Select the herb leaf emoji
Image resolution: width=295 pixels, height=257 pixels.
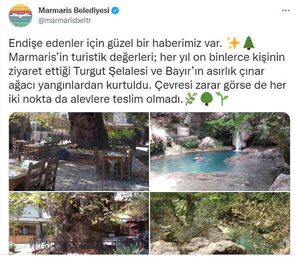[x=191, y=99]
